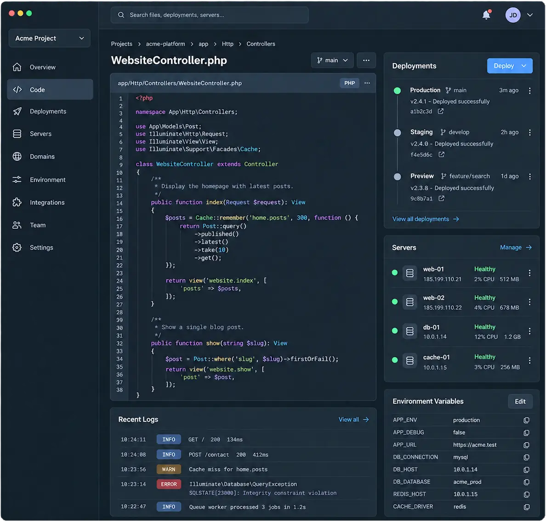The image size is (546, 522).
Task: Expand the Acme Project switcher
Action: coord(50,38)
